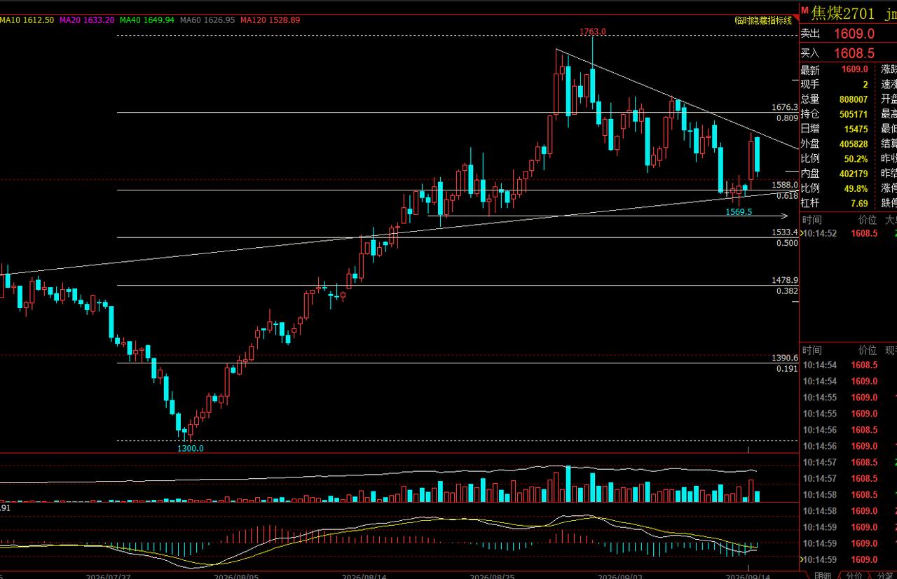Open the 焦煤2701 contract title

(x=843, y=12)
